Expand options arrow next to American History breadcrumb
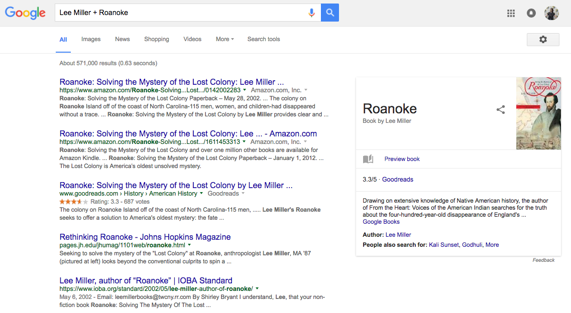Screen dimensions: 571x313 coord(201,194)
